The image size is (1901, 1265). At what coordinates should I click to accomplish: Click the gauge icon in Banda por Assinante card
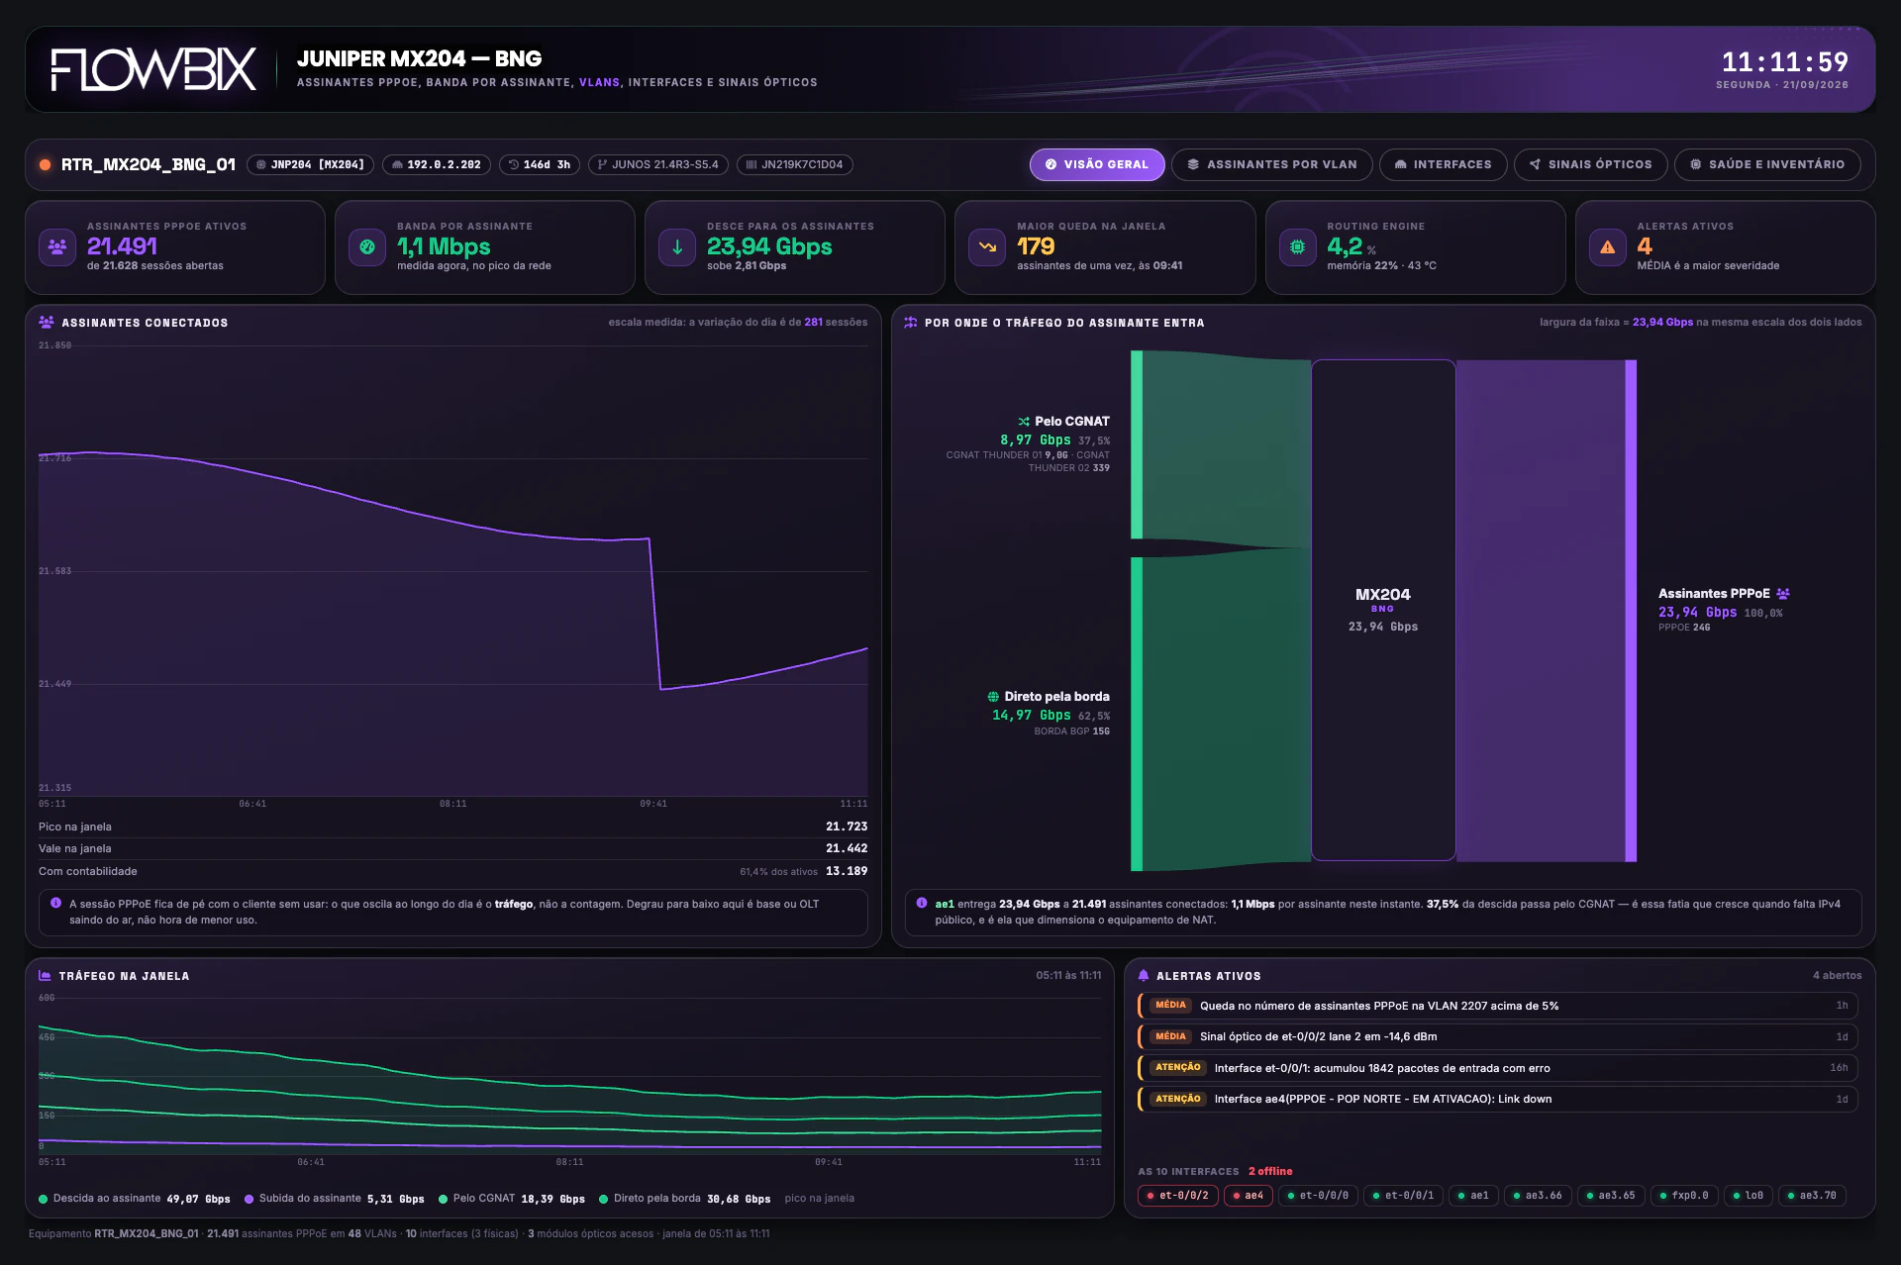(x=367, y=246)
